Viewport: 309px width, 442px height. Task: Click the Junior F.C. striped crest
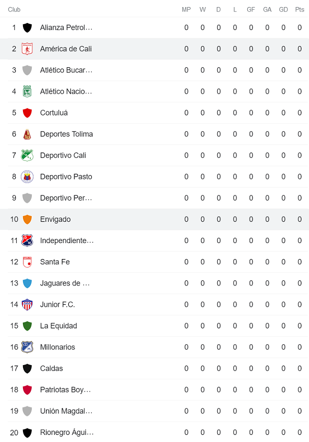coord(27,305)
